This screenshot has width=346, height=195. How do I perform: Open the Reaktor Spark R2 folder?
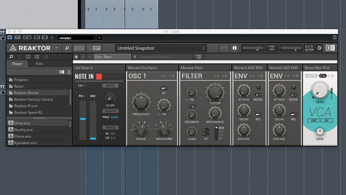click(37, 112)
